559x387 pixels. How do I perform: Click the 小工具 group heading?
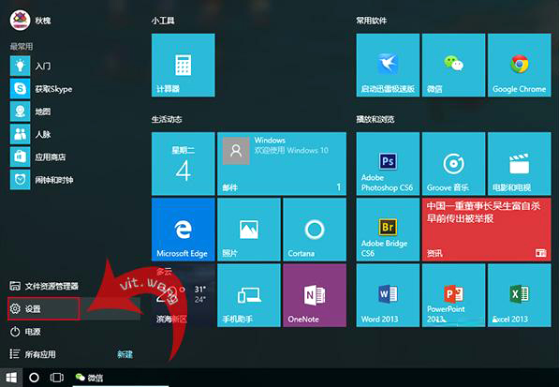coord(163,21)
